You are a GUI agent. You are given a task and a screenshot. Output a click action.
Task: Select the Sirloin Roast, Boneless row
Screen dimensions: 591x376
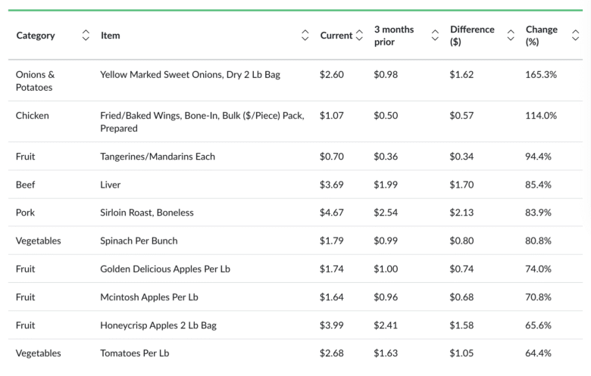[147, 213]
